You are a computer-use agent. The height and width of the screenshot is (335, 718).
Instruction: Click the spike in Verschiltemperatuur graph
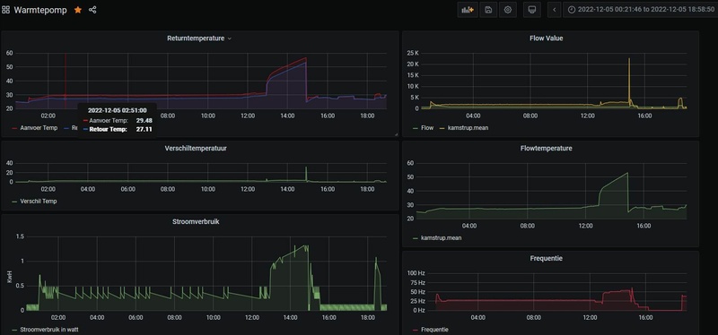(306, 174)
